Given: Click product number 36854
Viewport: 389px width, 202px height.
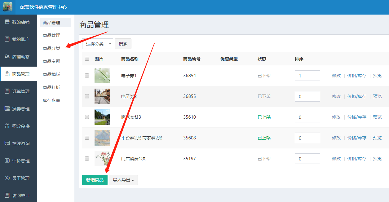Looking at the screenshot, I should point(189,76).
